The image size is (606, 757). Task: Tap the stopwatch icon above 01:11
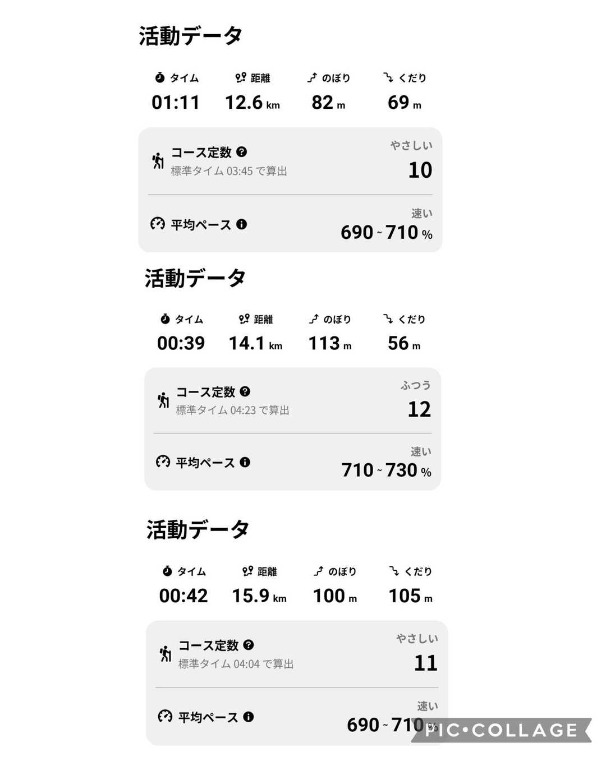pyautogui.click(x=160, y=77)
